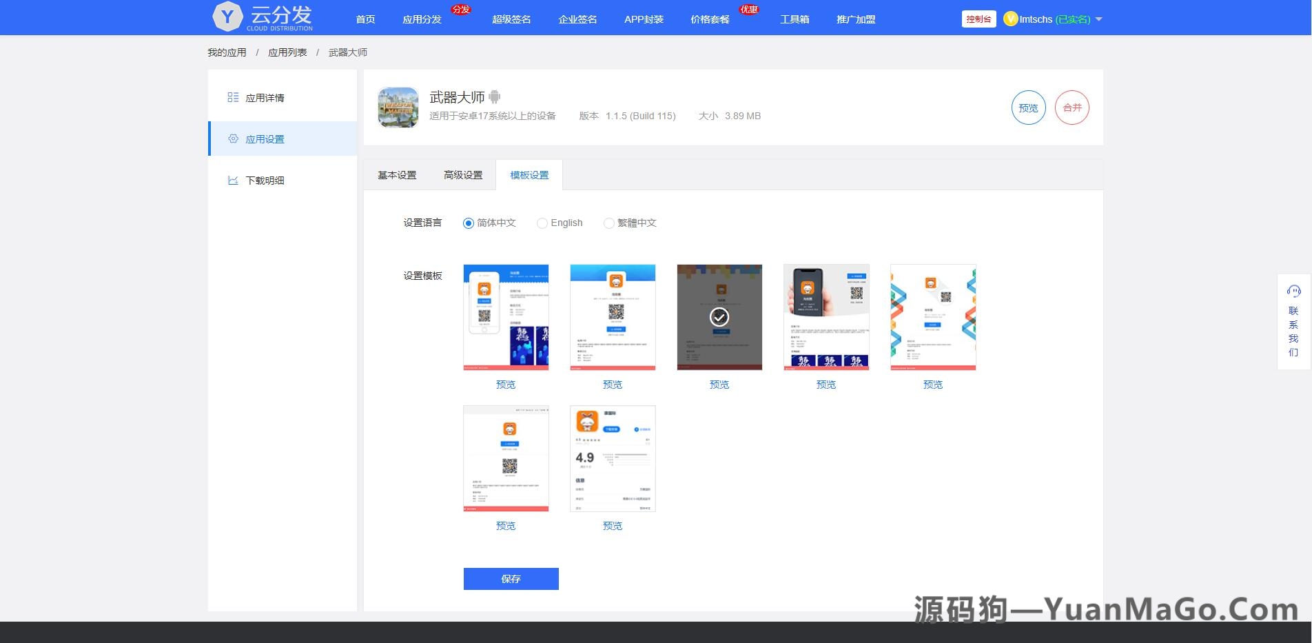Click the checkmark on the selected template
This screenshot has width=1312, height=643.
tap(719, 317)
